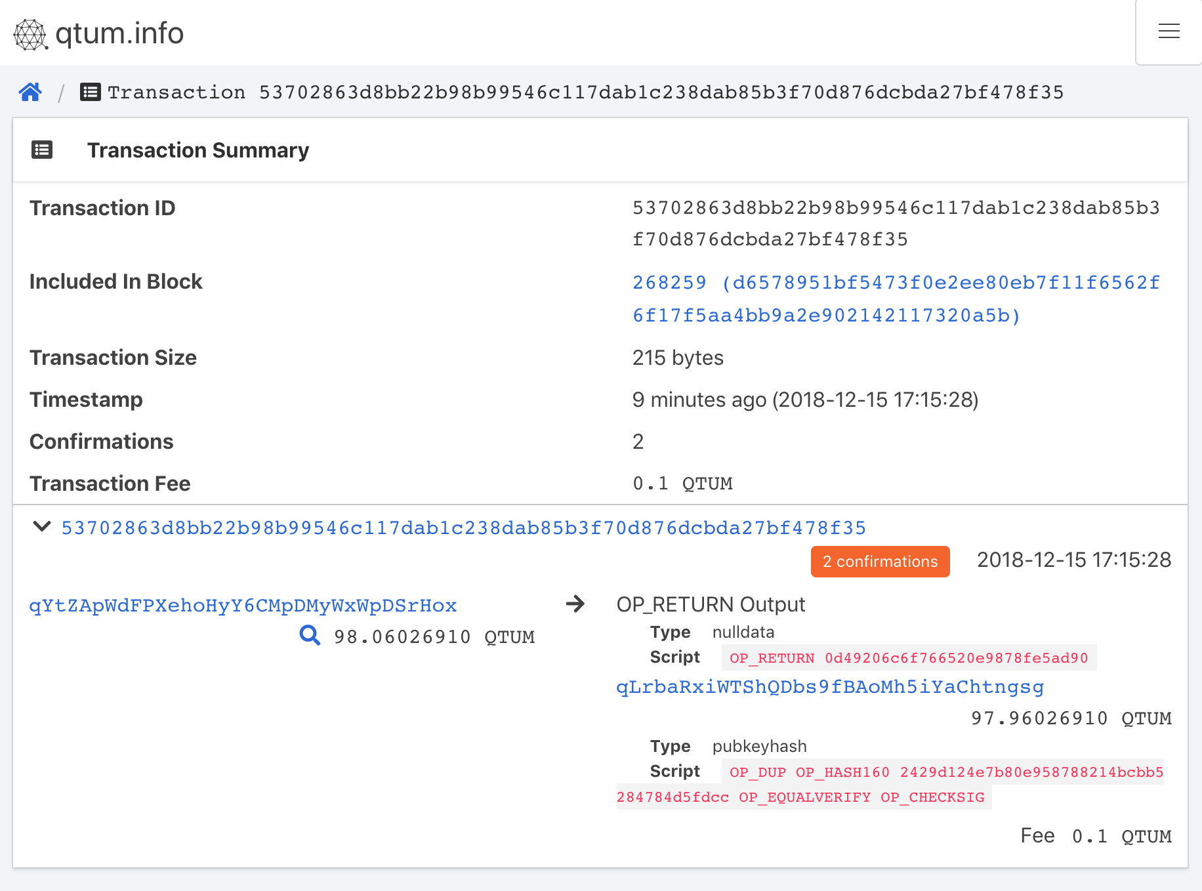
Task: Click the 97.96026910 QTUM output amount
Action: (1071, 718)
